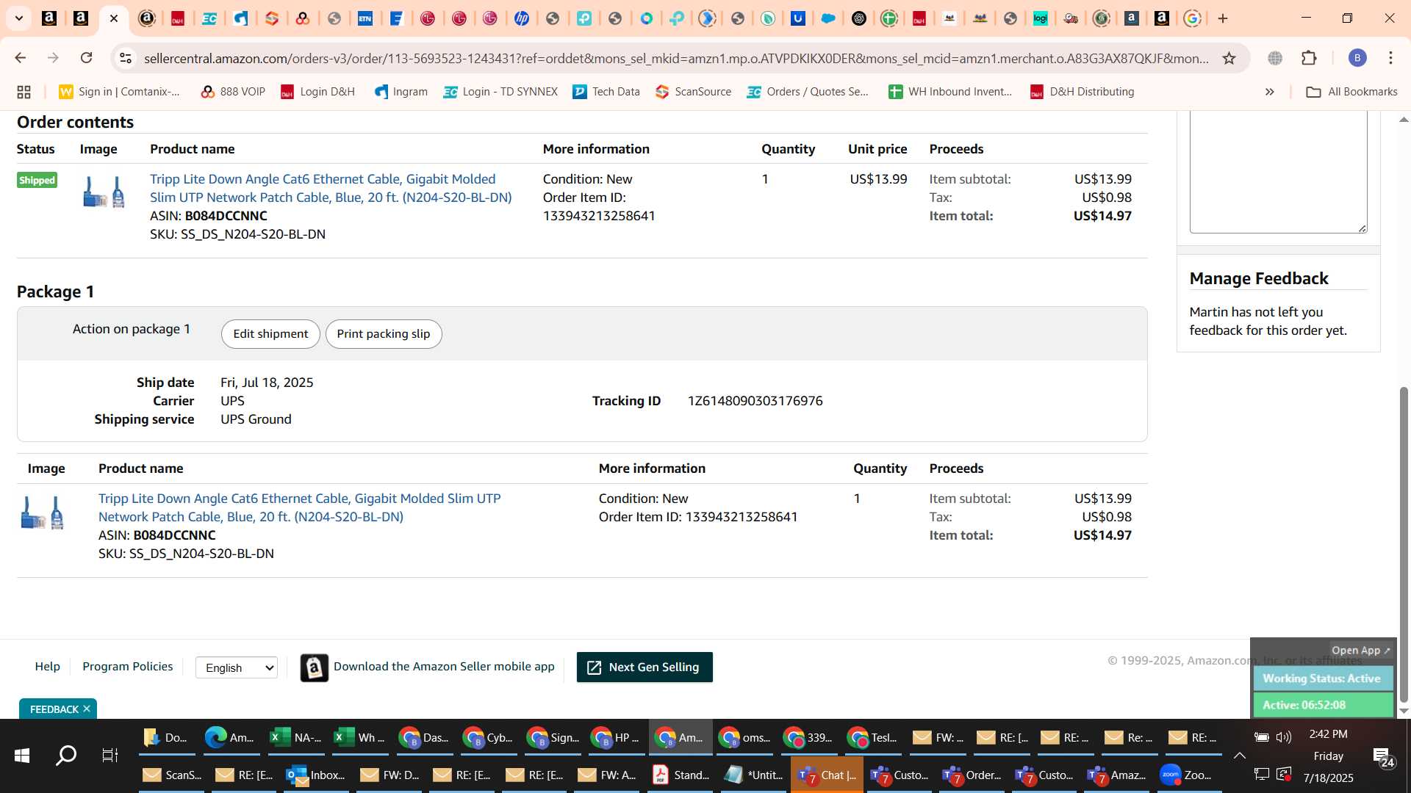Show hidden system tray icons
Screen dimensions: 1411x793
point(1239,756)
